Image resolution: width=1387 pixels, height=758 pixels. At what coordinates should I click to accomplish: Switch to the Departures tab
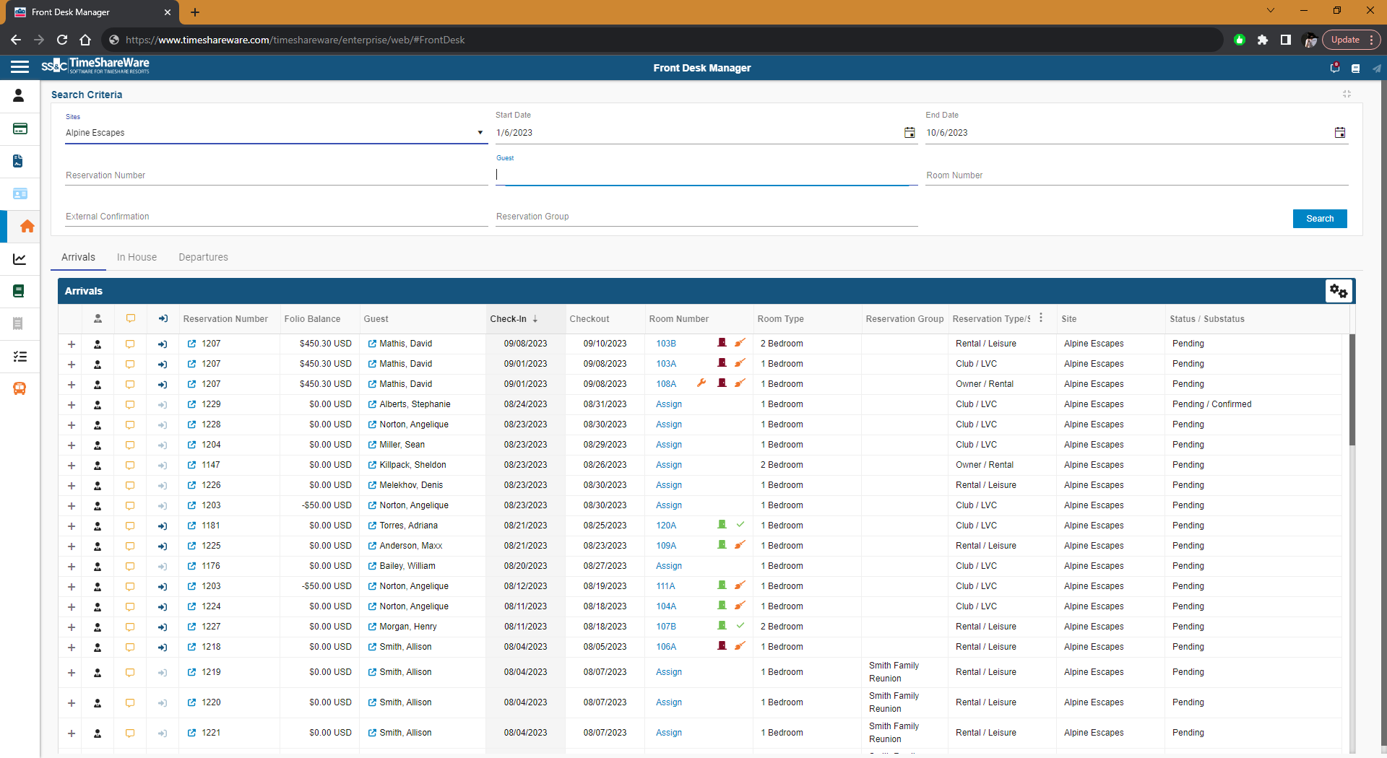(x=203, y=257)
